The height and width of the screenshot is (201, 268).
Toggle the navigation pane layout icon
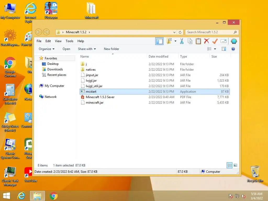tap(159, 41)
